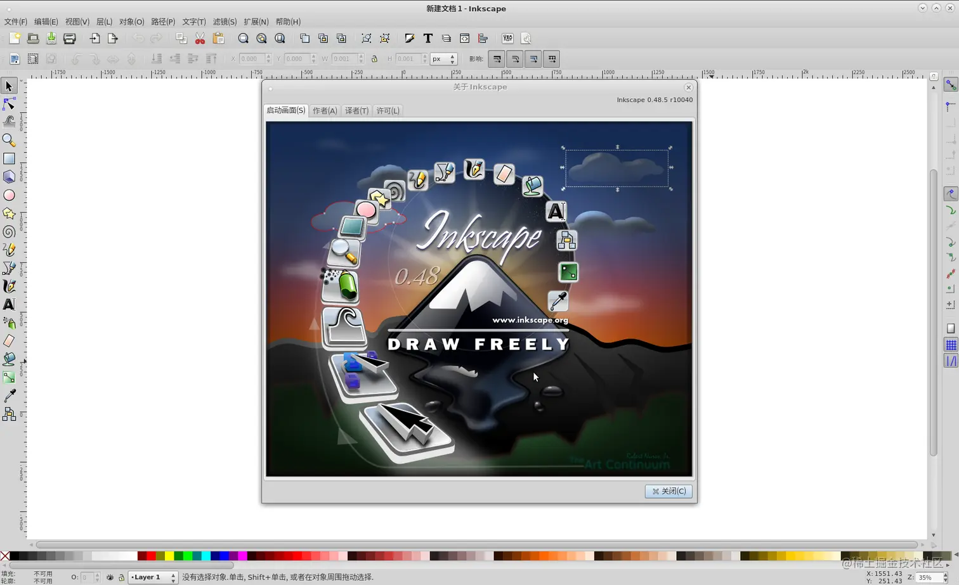Click the Save document icon
Viewport: 959px width, 585px height.
point(51,39)
